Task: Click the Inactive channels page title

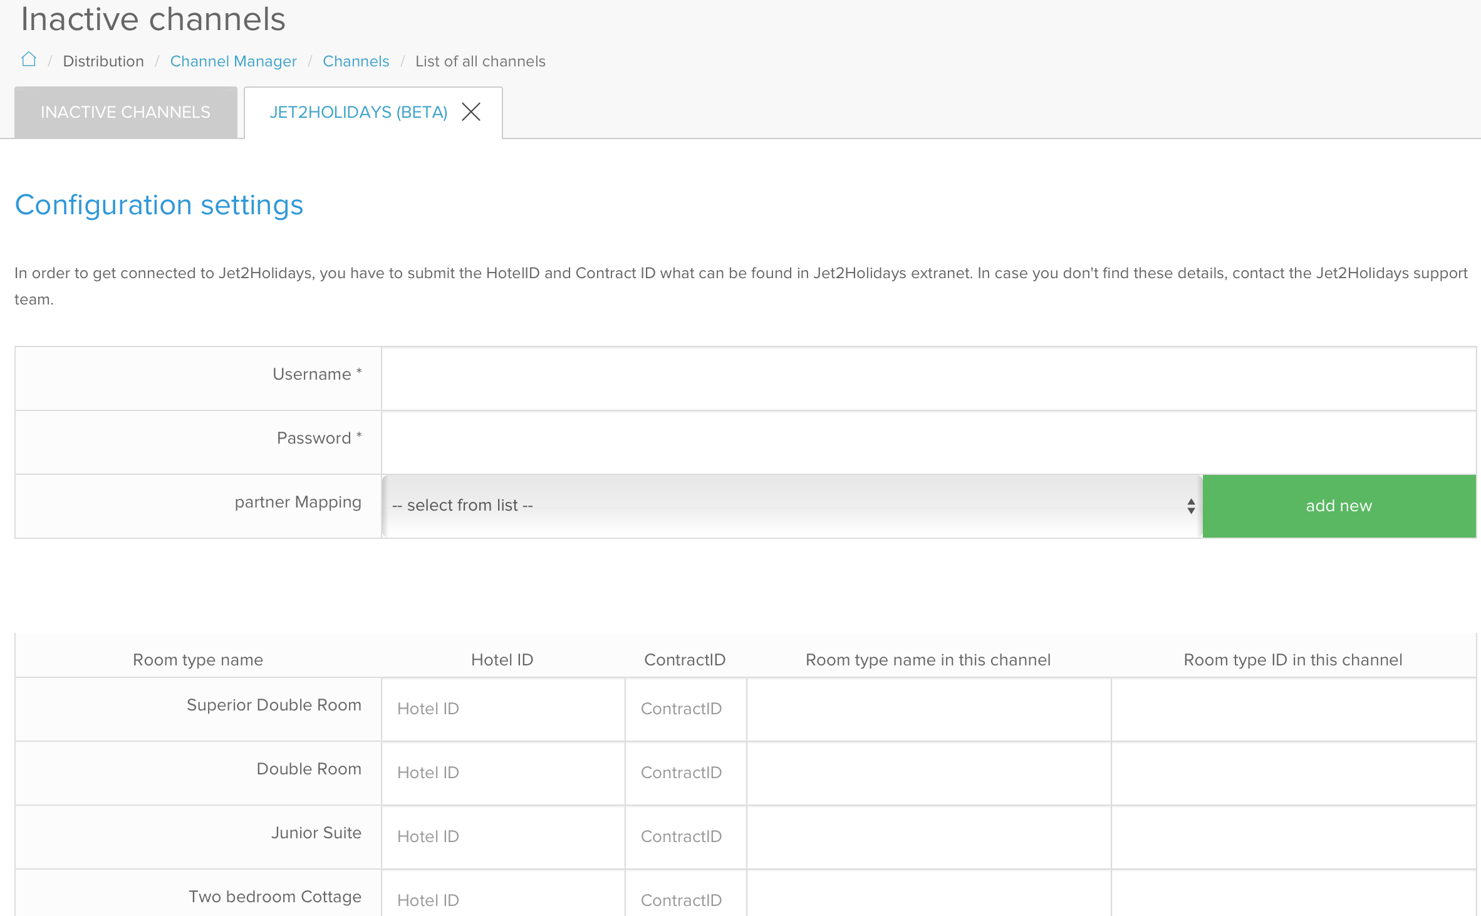Action: click(153, 19)
